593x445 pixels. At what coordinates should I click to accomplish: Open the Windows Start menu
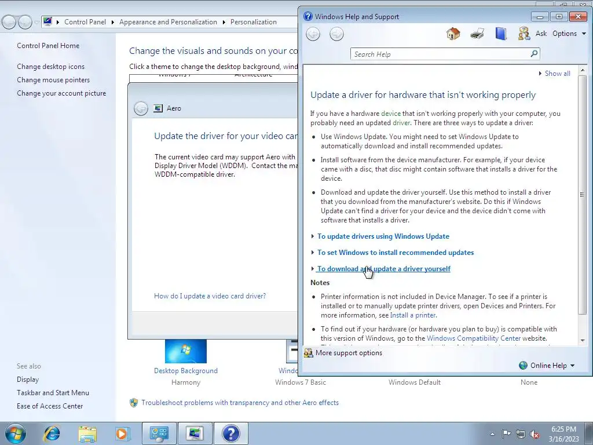[x=15, y=433]
